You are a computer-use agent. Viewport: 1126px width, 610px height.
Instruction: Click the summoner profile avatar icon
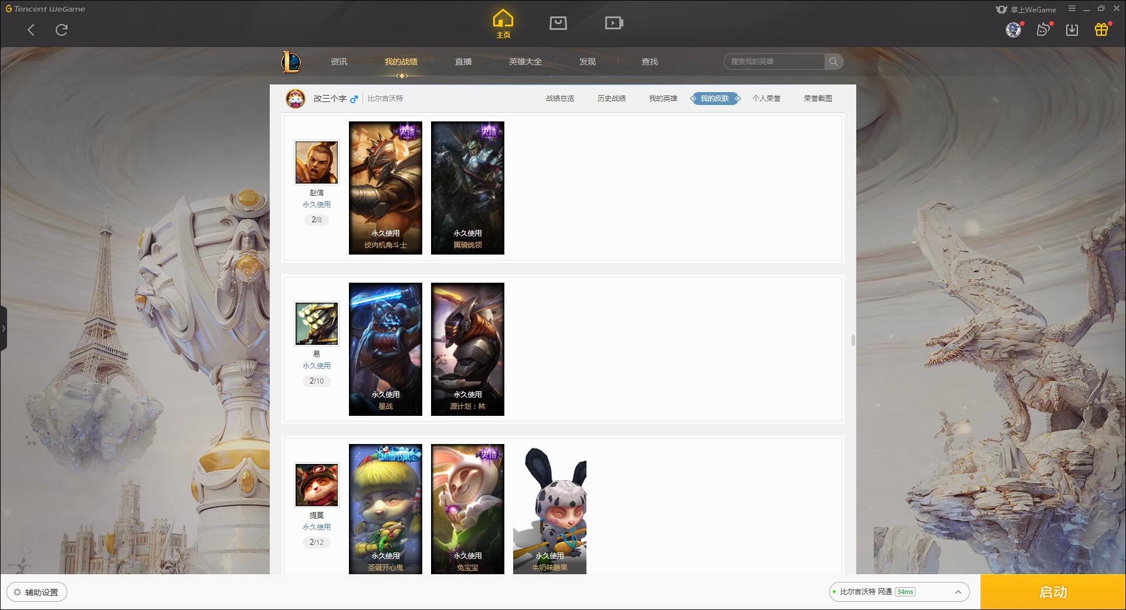[296, 99]
